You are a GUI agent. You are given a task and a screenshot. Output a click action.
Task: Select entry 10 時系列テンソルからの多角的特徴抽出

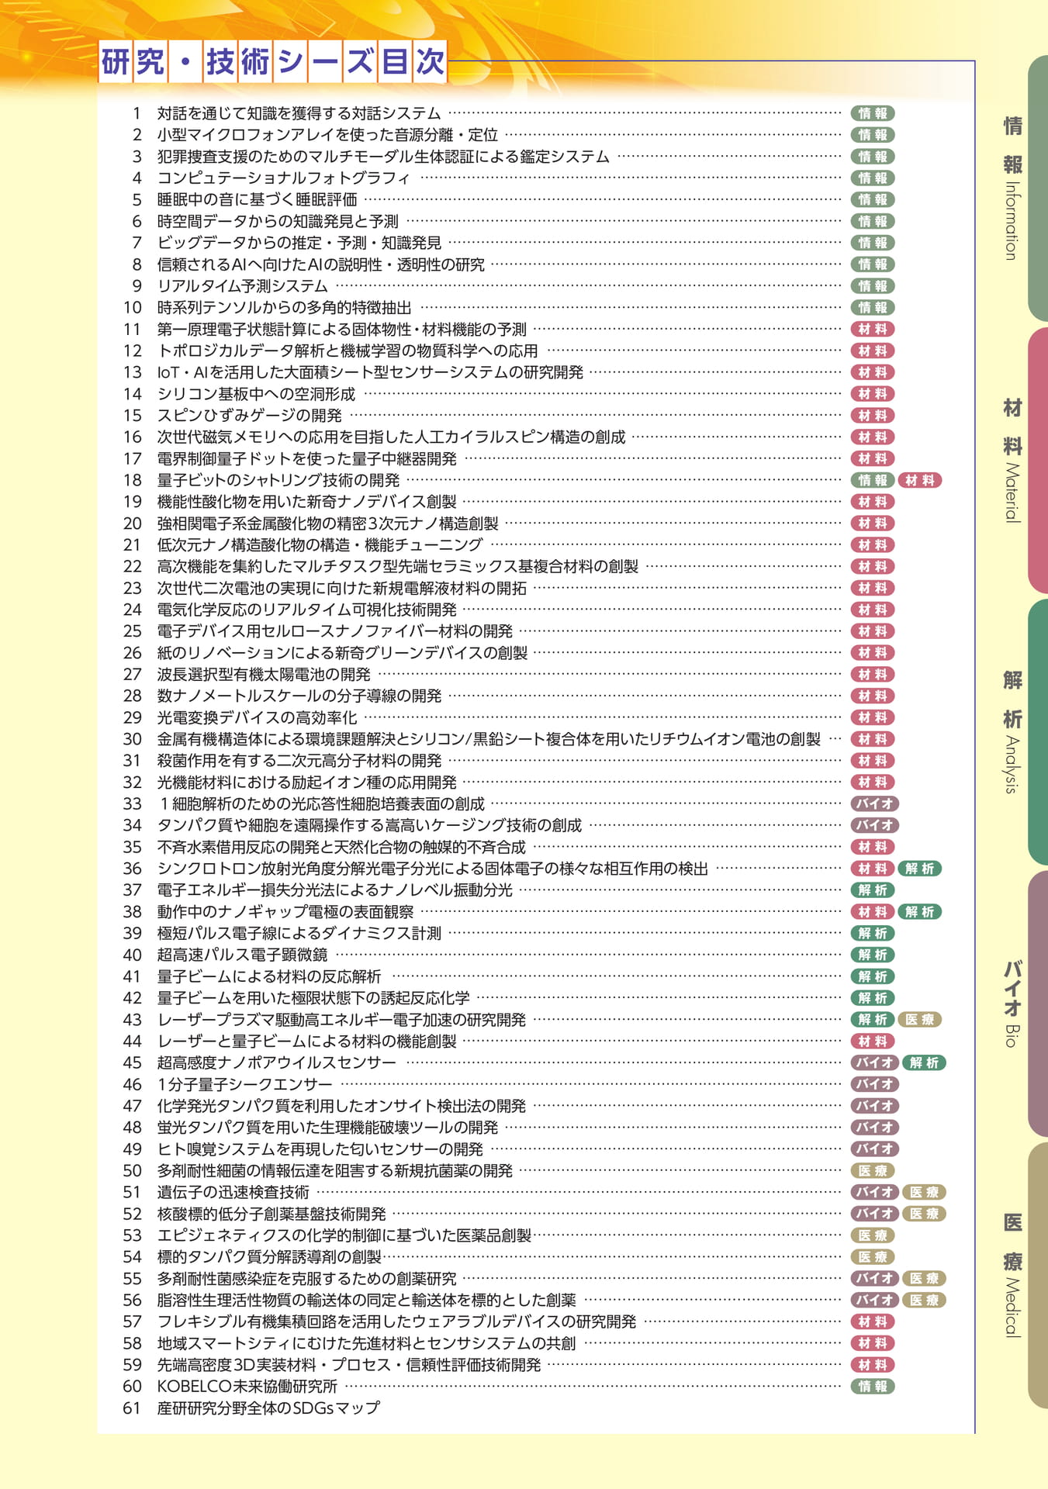[285, 308]
